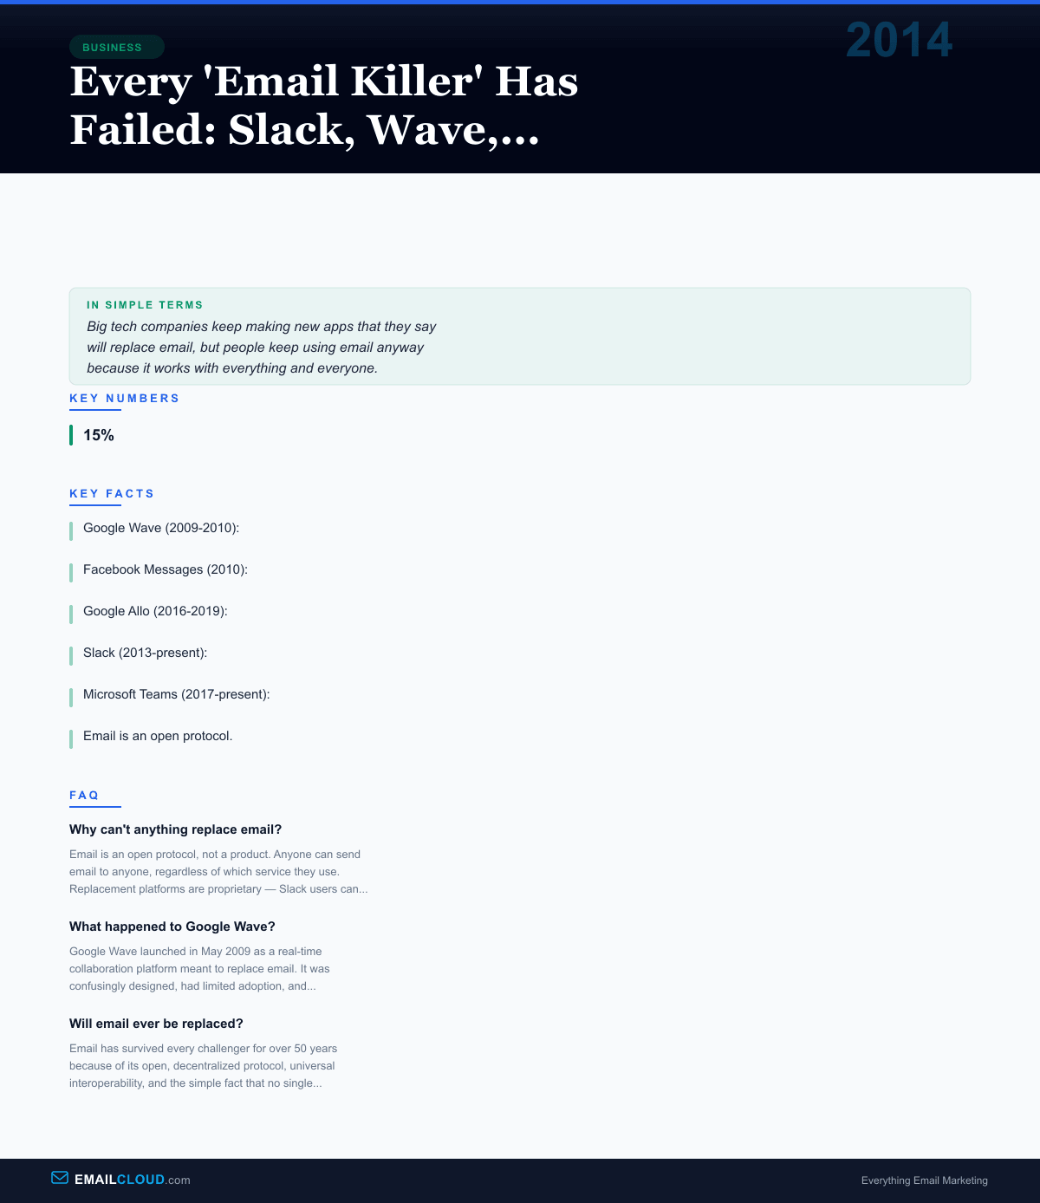This screenshot has width=1040, height=1203.
Task: Click the 2014 year label
Action: 899,41
